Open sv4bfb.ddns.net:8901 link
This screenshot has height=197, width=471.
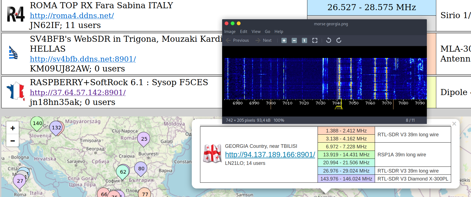point(83,59)
